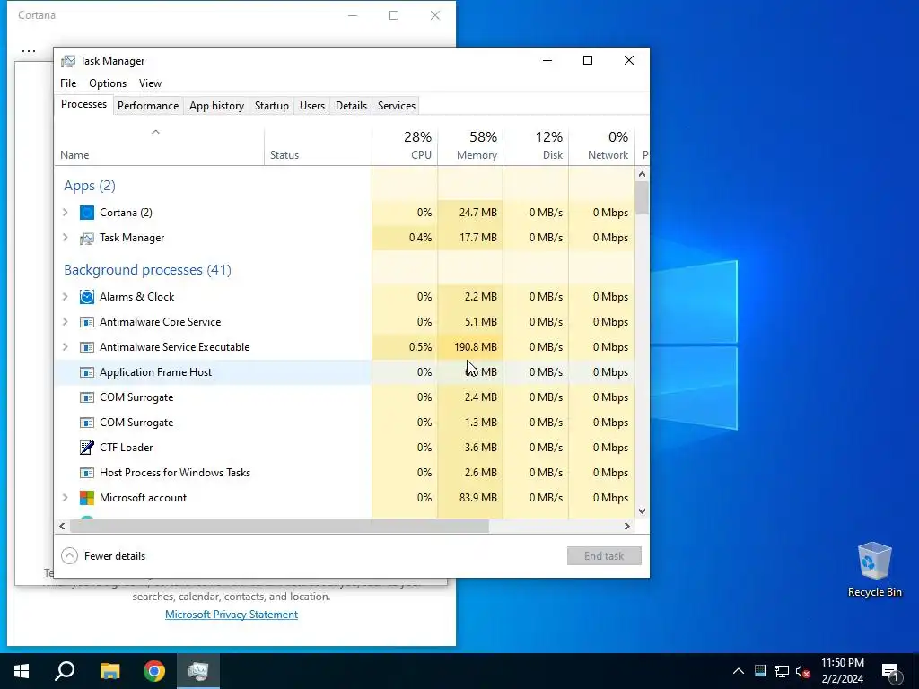Click the 83.9 MB memory value
The height and width of the screenshot is (689, 919).
point(478,498)
